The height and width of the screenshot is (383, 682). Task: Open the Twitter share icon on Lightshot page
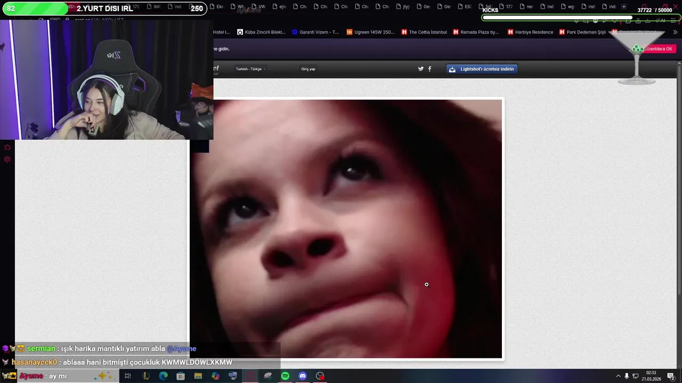(x=420, y=69)
